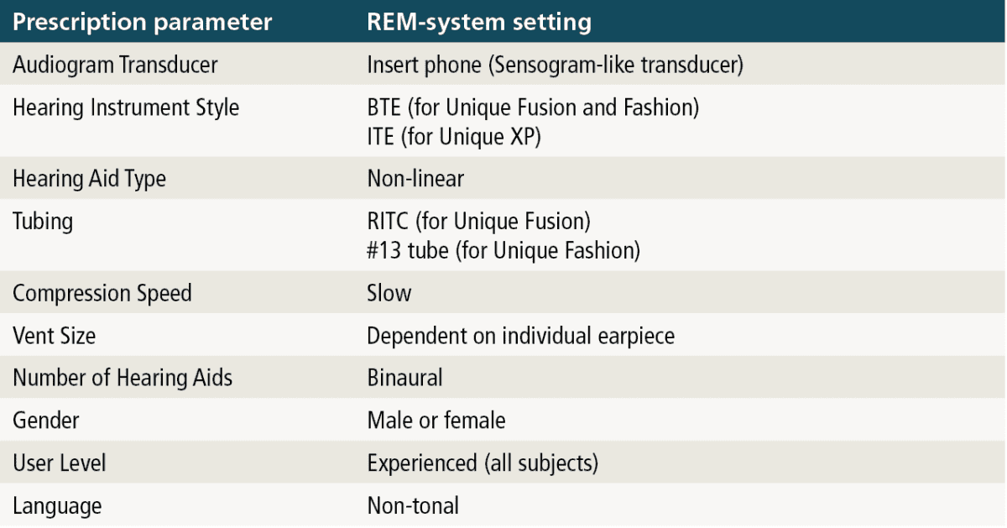Click "Dependent on individual earpiece" text
The image size is (1007, 528).
520,336
